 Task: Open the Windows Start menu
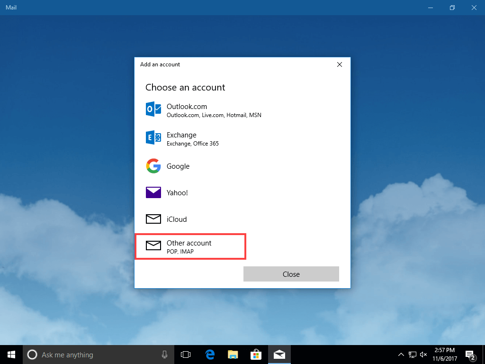pos(11,355)
